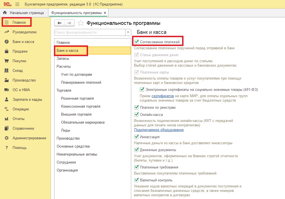
Task: Select Организация item in the list
Action: click(92, 170)
